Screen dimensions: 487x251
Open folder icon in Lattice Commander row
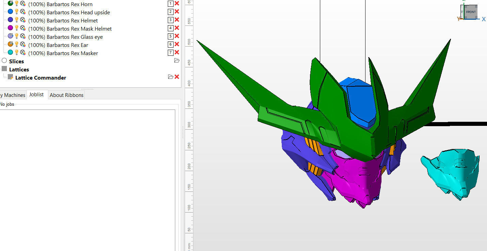click(171, 77)
